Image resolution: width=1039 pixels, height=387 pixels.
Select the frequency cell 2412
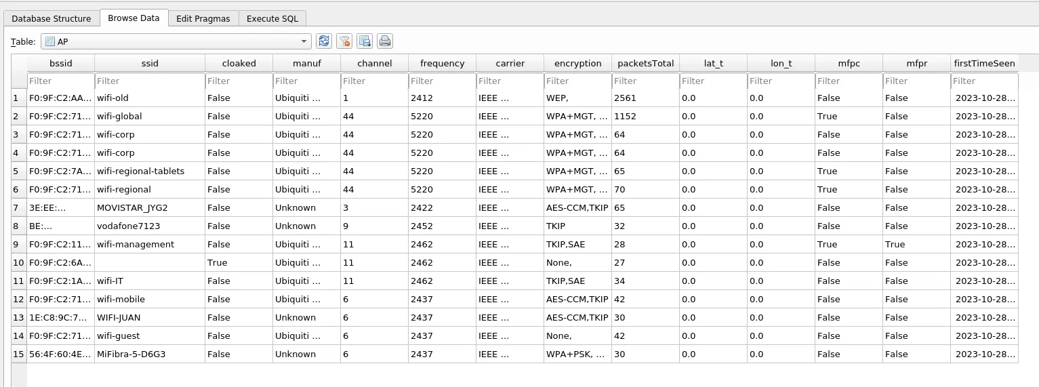point(443,98)
